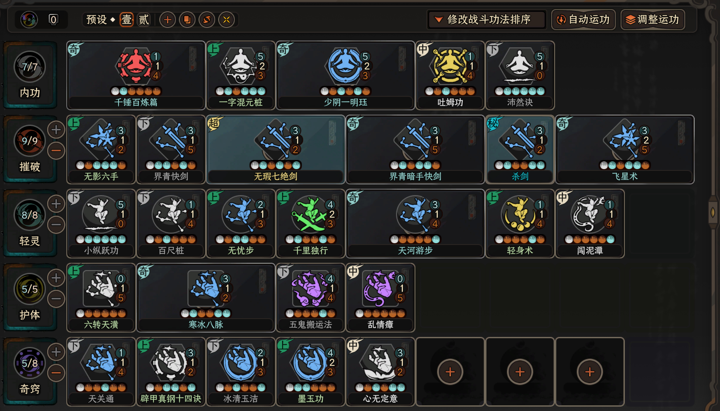Increase 护体 slots with plus button
This screenshot has width=720, height=411.
tap(56, 278)
